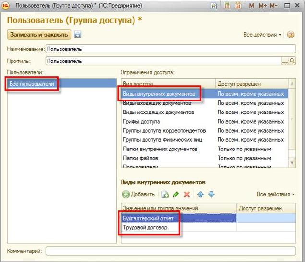Click the magnifier icon in Профиль field
The width and height of the screenshot is (305, 262).
point(292,61)
